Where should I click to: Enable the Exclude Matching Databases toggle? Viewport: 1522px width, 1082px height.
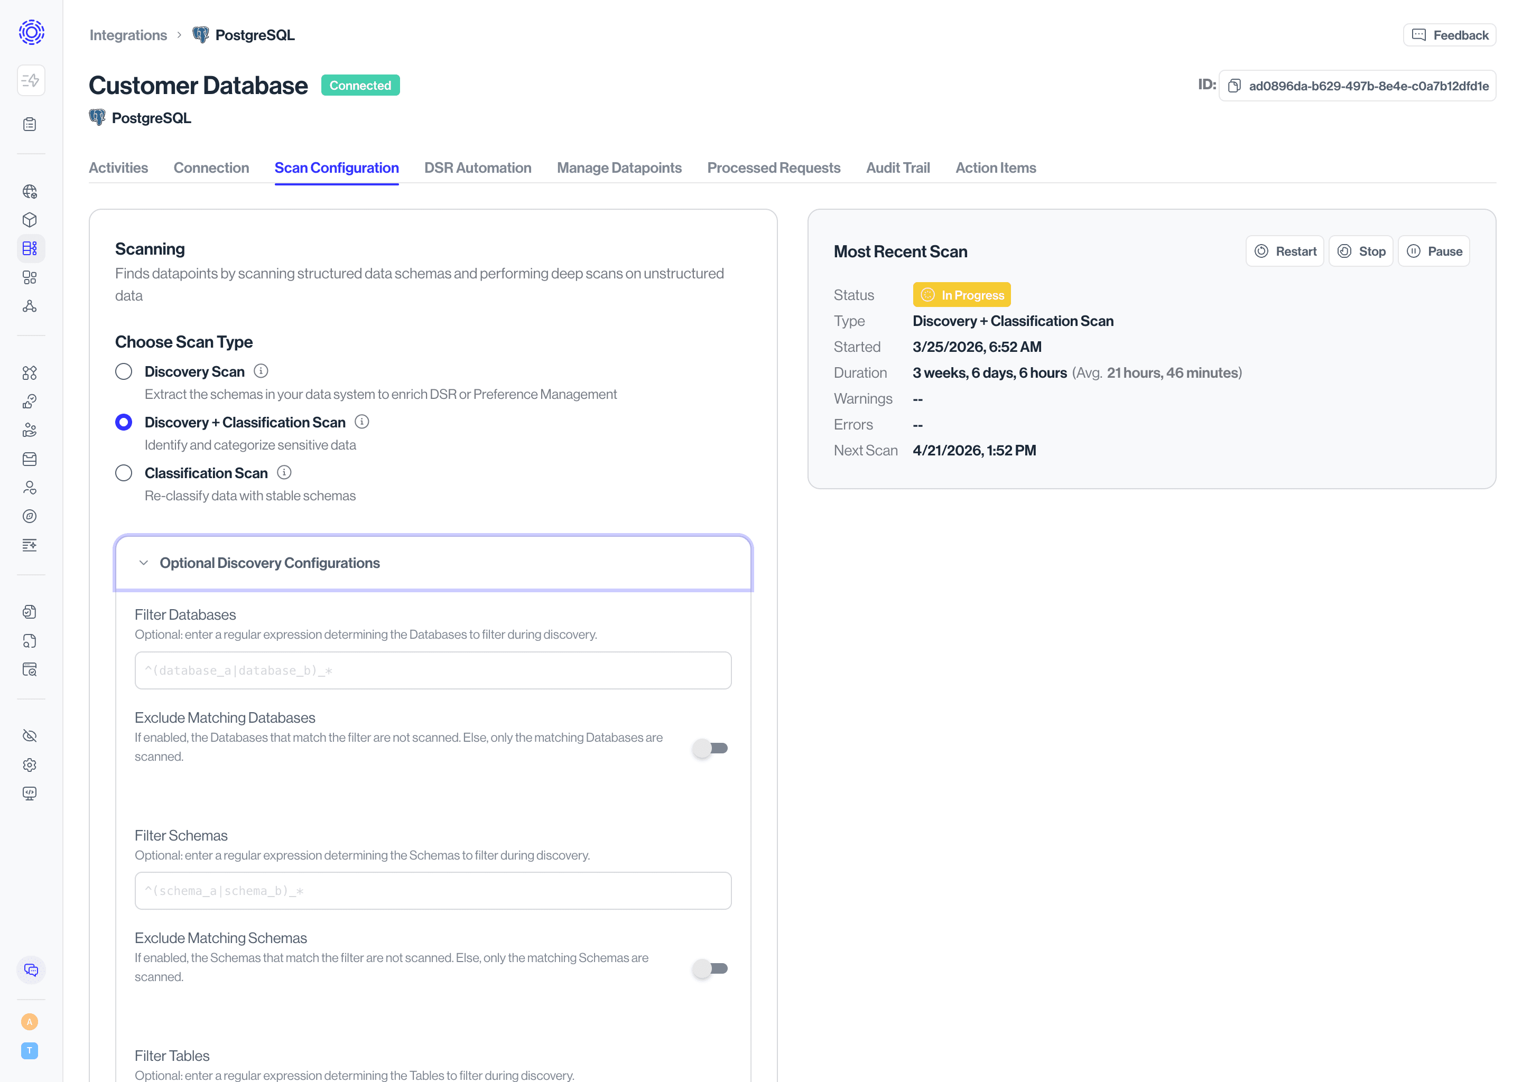710,748
